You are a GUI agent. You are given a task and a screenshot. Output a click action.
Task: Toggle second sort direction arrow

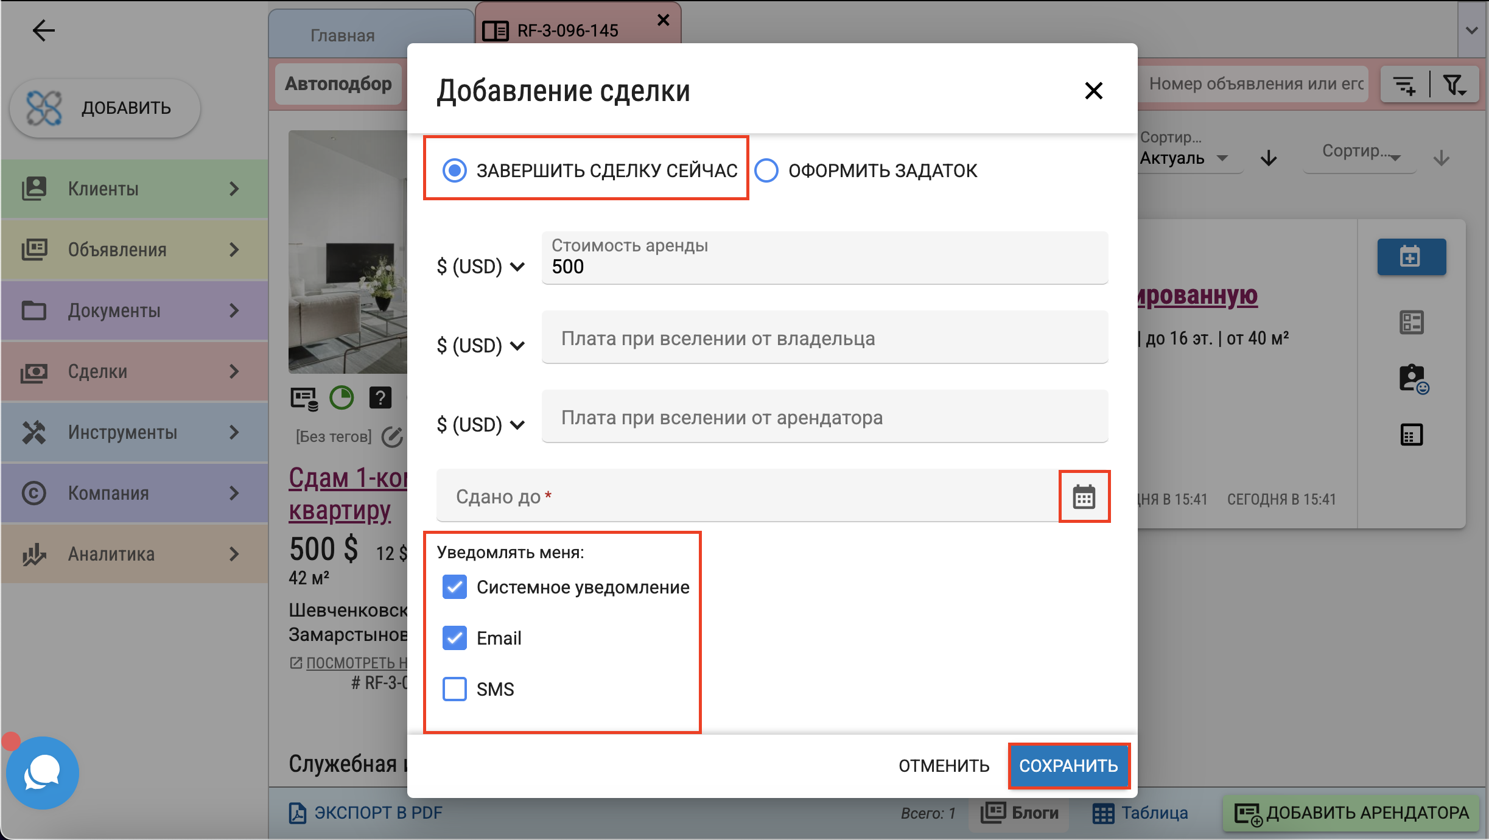pyautogui.click(x=1441, y=158)
